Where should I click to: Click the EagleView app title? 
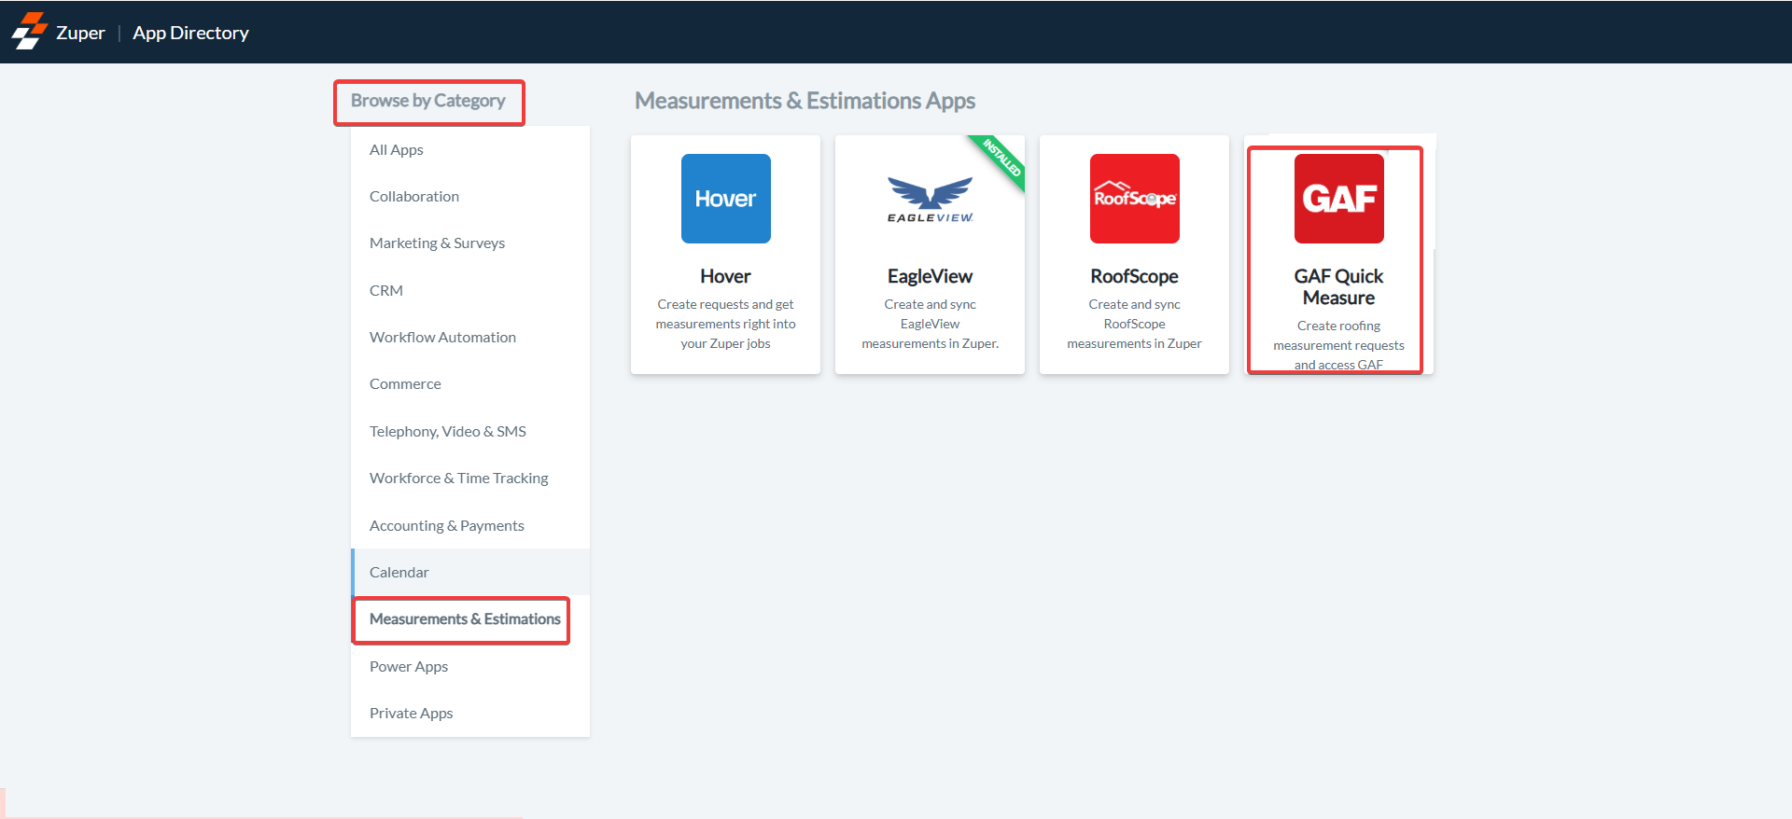tap(930, 276)
